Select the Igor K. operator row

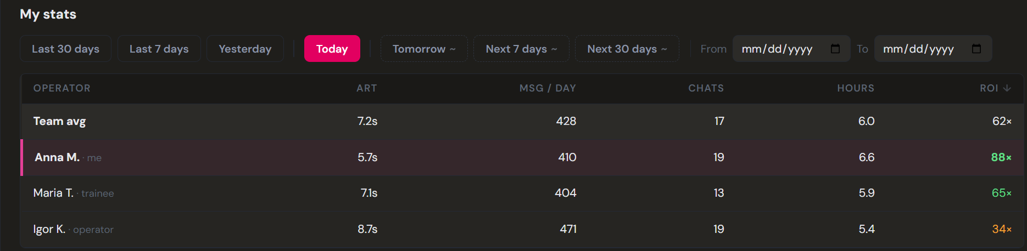click(x=522, y=229)
